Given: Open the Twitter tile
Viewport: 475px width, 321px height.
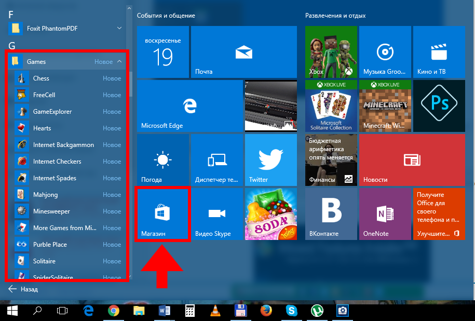Looking at the screenshot, I should pyautogui.click(x=271, y=160).
